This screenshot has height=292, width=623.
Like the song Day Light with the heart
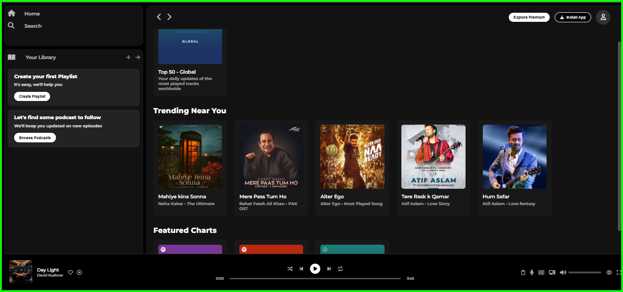pyautogui.click(x=70, y=272)
